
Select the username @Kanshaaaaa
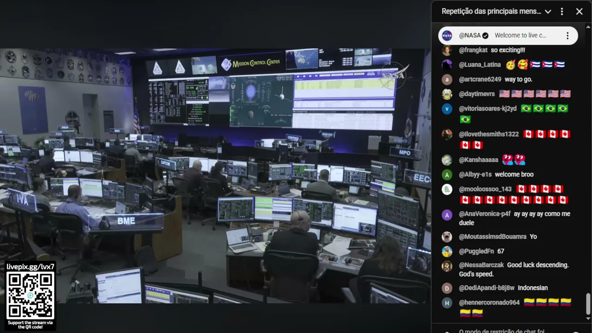[479, 160]
